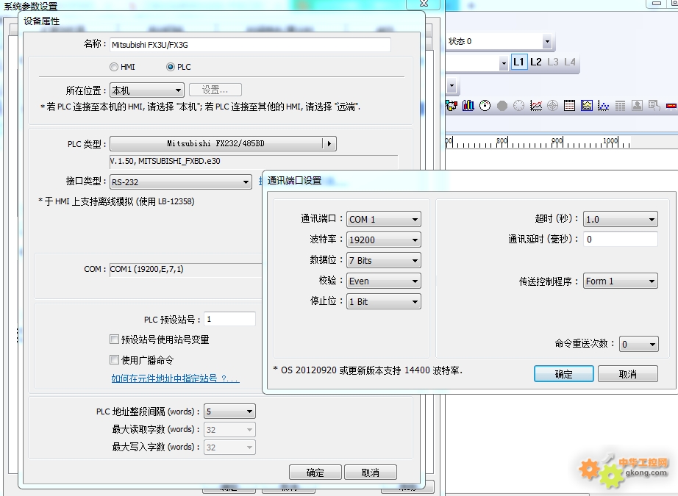
Task: Click 确定 in 设备属性 dialog
Action: (x=315, y=472)
